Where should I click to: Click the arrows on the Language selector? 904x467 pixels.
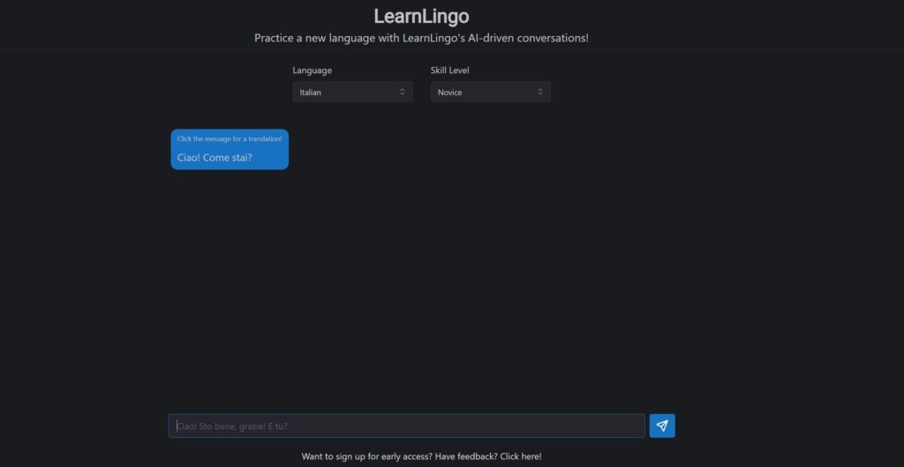point(403,92)
